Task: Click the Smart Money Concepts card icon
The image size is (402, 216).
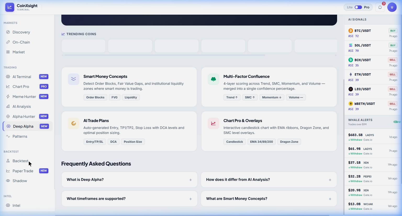Action: tap(74, 79)
